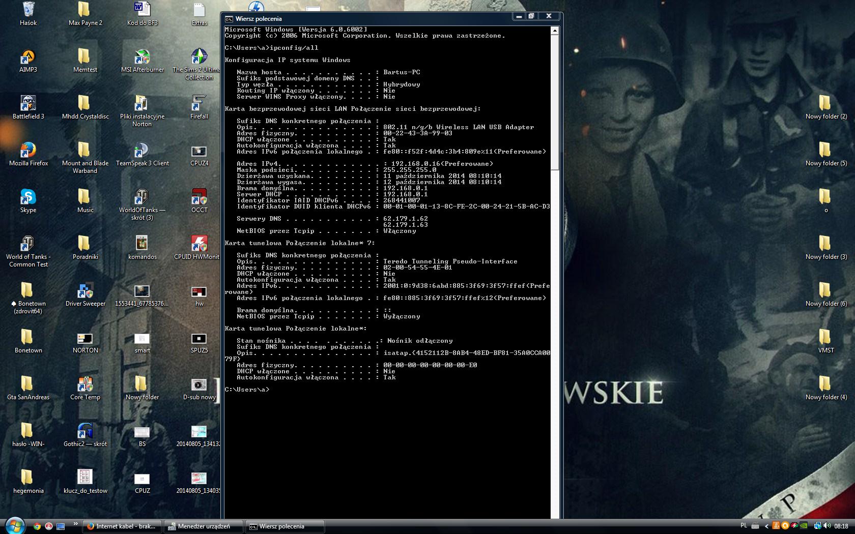Image resolution: width=855 pixels, height=534 pixels.
Task: Expand the quick launch overflow chevron
Action: (76, 524)
